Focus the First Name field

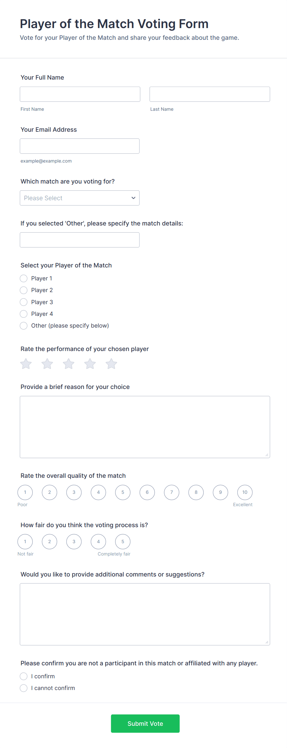coord(80,94)
